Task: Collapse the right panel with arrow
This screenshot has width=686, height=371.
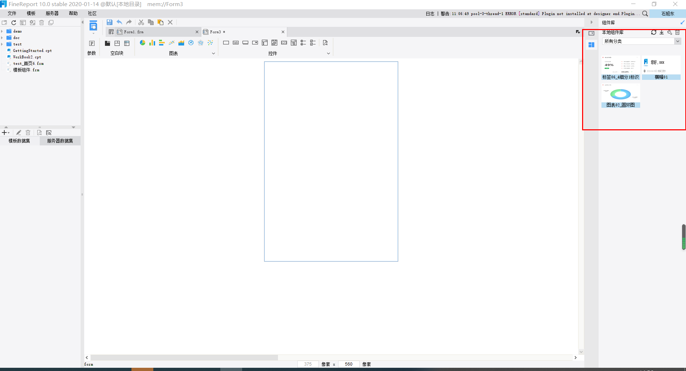Action: 591,22
